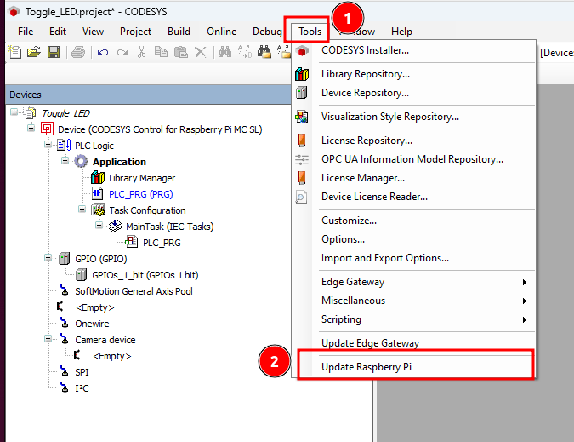Select the Onewire tree item
The width and height of the screenshot is (574, 442).
[x=92, y=324]
